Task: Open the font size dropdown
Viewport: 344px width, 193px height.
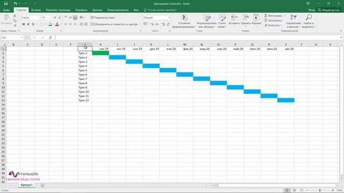Action: click(51, 18)
